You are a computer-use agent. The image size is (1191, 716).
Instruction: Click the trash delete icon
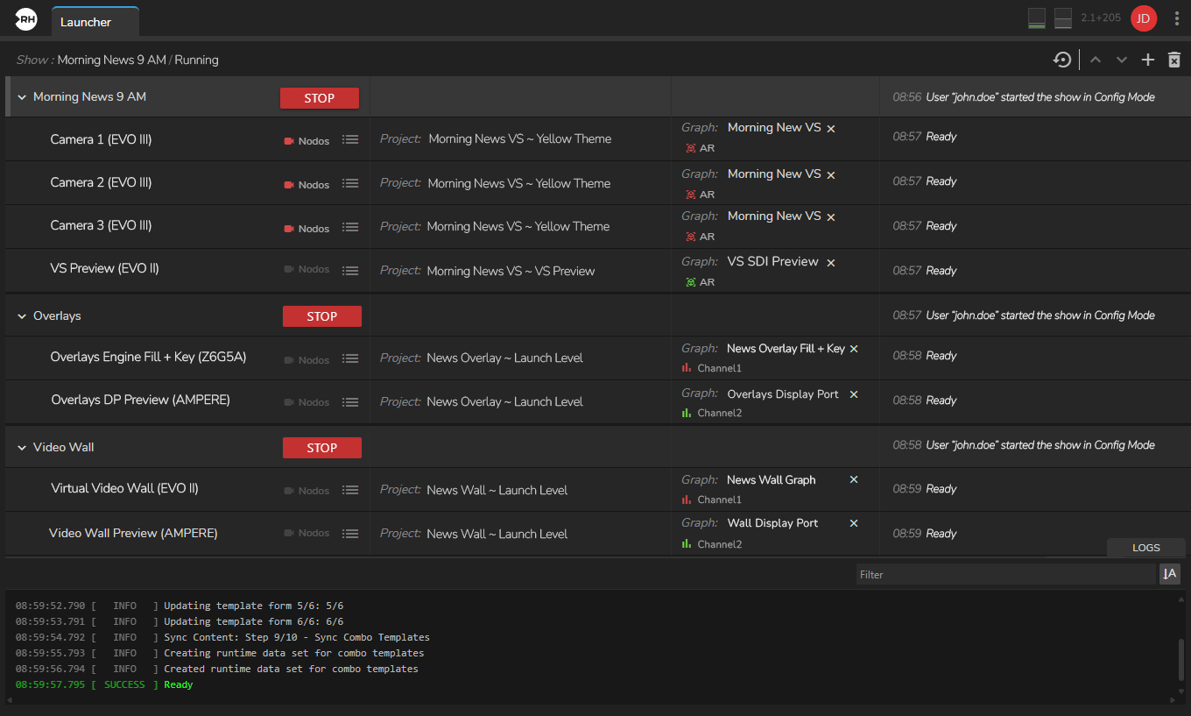1174,60
